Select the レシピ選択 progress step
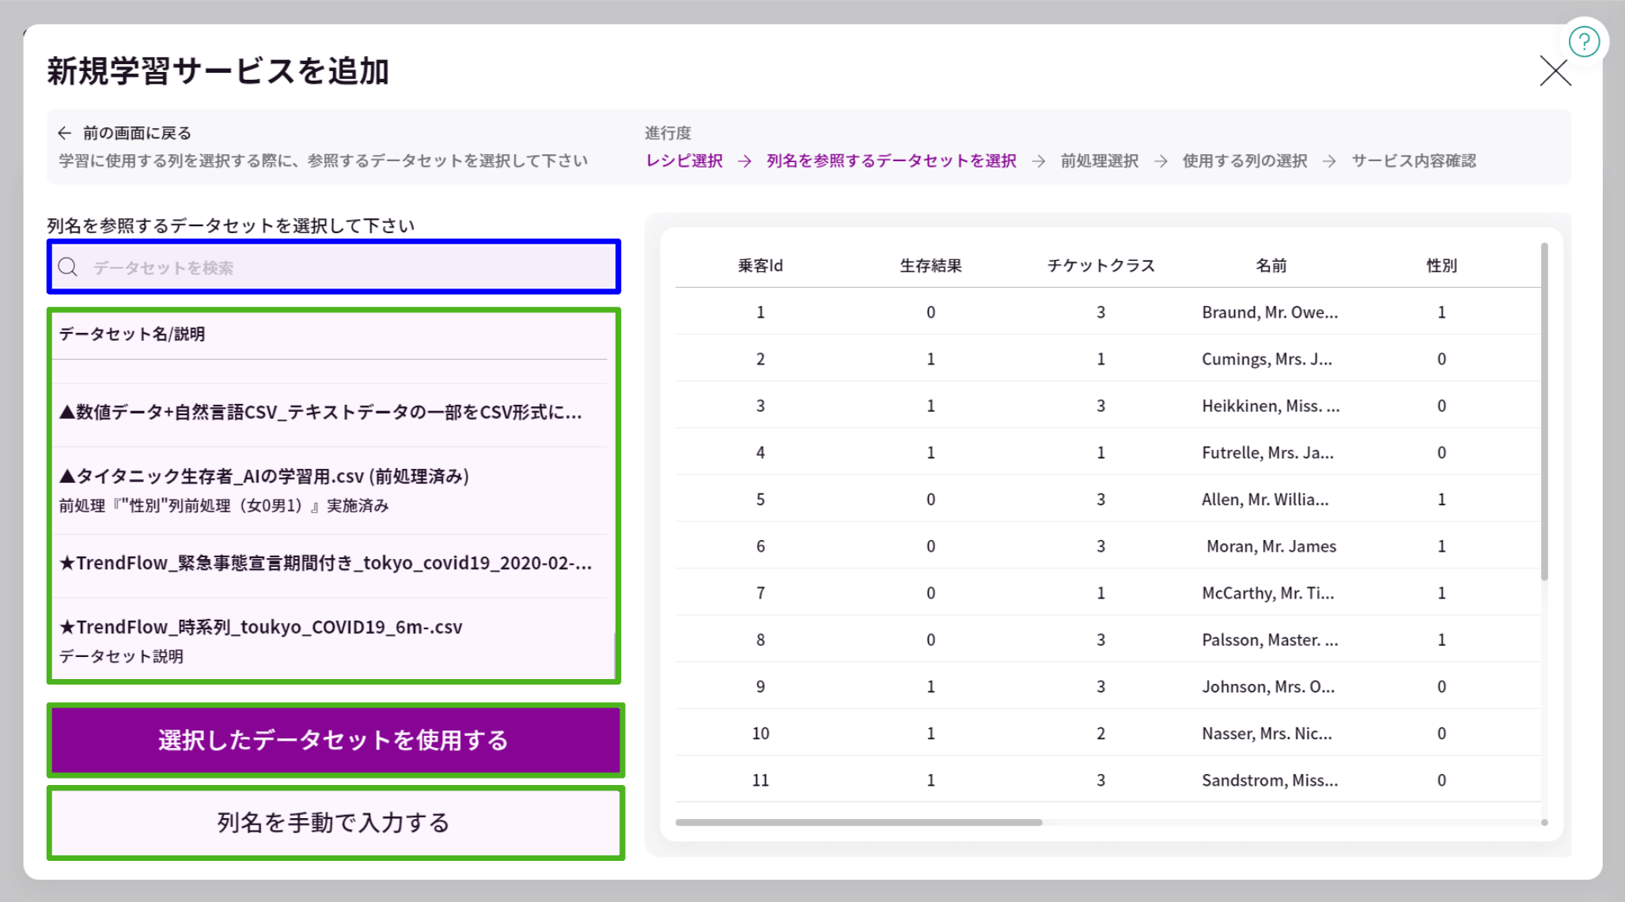 pyautogui.click(x=684, y=160)
